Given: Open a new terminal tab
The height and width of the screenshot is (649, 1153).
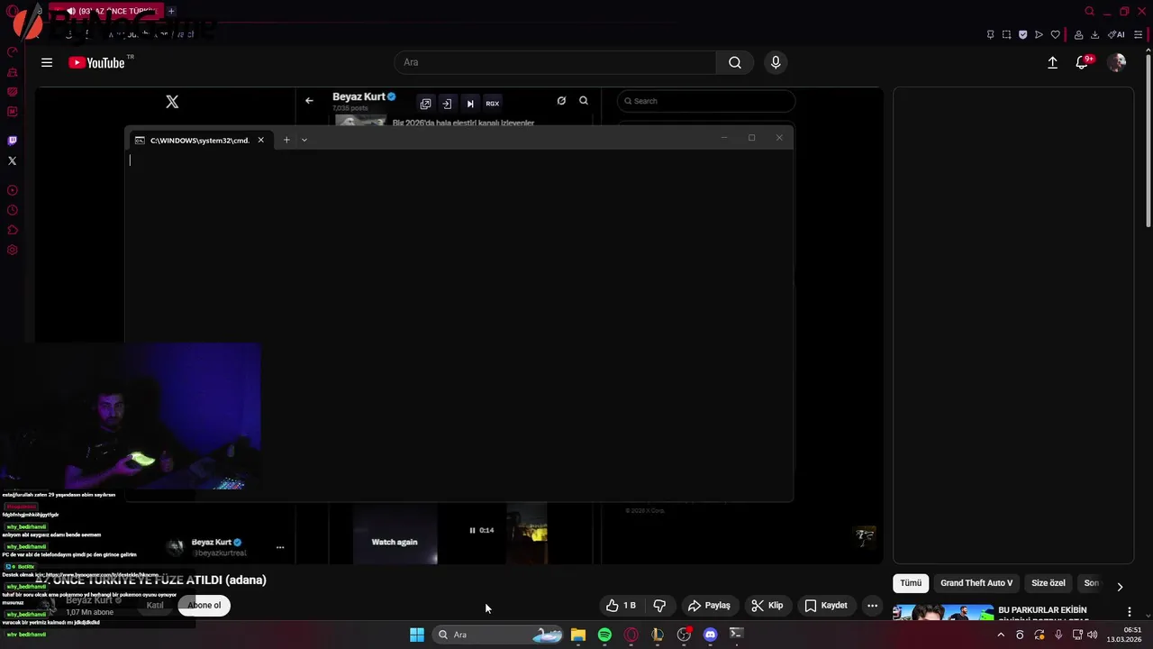Looking at the screenshot, I should pyautogui.click(x=286, y=140).
